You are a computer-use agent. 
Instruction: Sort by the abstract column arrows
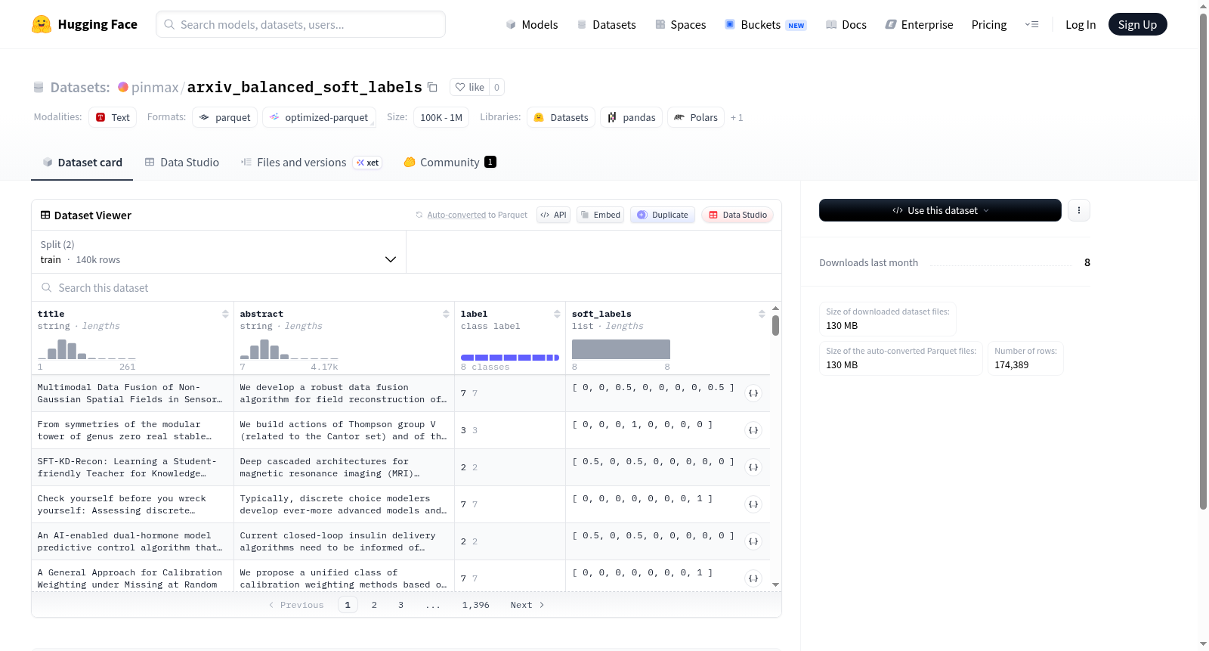pyautogui.click(x=446, y=314)
